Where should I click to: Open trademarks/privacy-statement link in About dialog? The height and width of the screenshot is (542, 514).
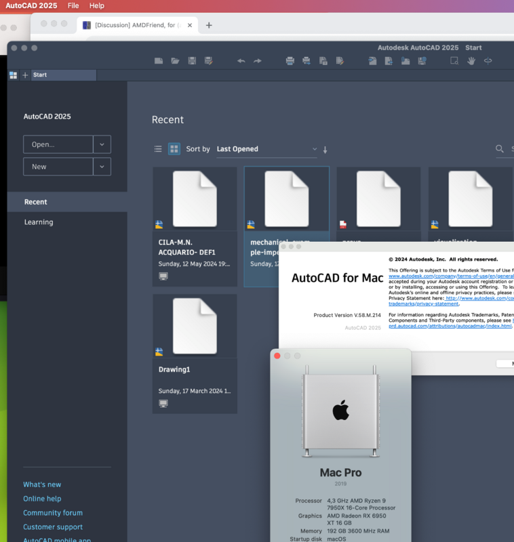click(x=424, y=304)
